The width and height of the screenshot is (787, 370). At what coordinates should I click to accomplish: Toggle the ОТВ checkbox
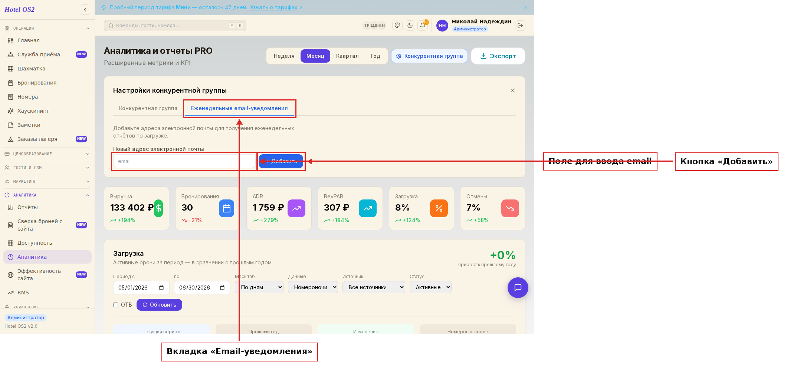116,305
